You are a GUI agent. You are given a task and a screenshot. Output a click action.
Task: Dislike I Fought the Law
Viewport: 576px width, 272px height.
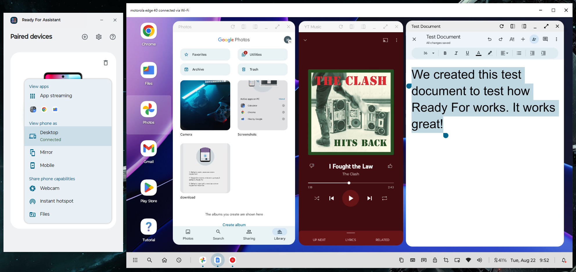(x=312, y=166)
